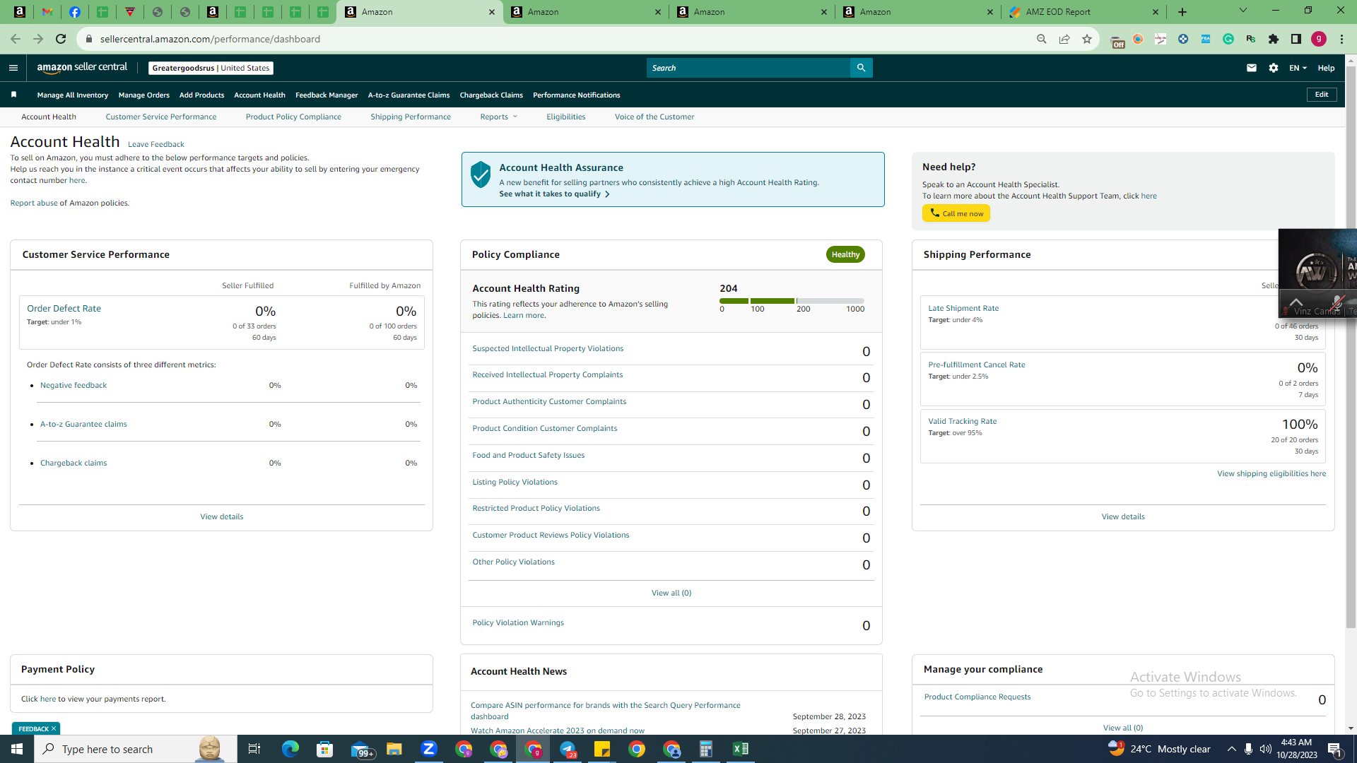The width and height of the screenshot is (1357, 763).
Task: Show hidden system tray icons
Action: tap(1232, 749)
